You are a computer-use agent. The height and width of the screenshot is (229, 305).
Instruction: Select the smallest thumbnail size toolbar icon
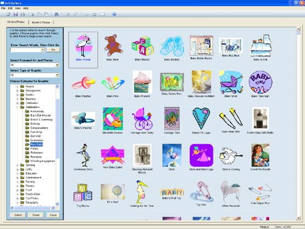point(87,15)
